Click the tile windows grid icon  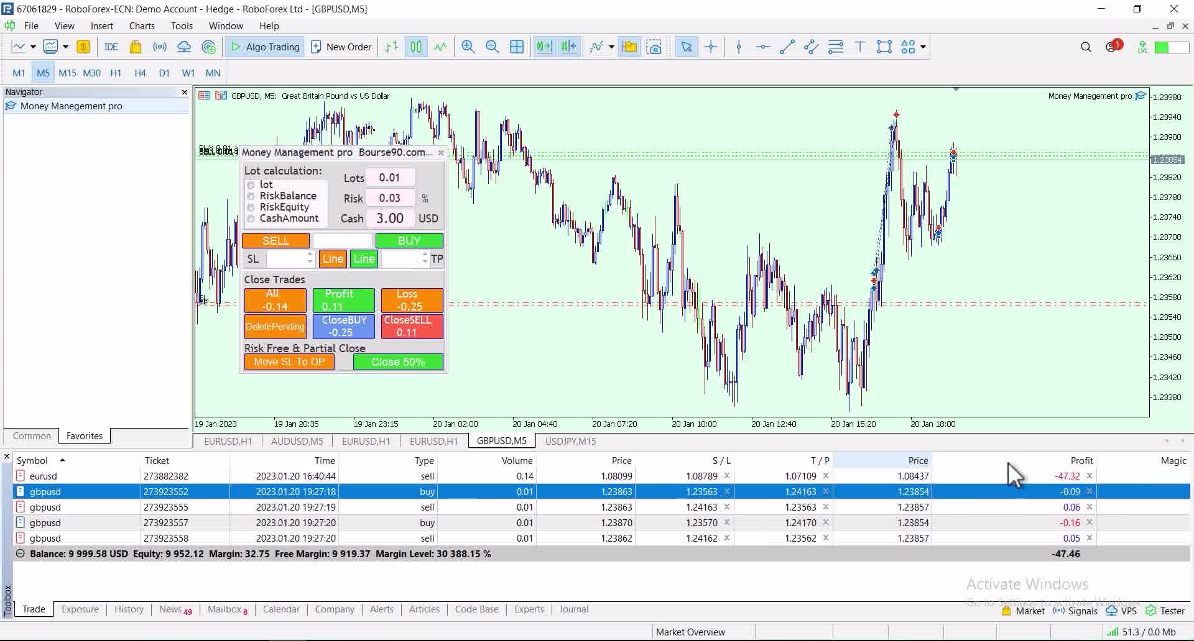coord(516,47)
